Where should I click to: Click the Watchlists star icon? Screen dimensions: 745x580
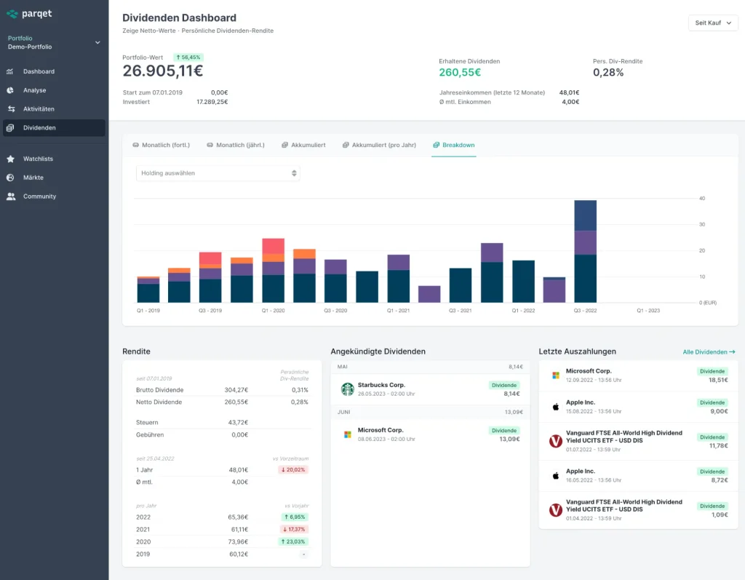(x=10, y=159)
